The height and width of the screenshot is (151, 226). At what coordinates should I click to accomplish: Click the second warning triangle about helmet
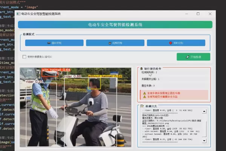tap(144, 97)
